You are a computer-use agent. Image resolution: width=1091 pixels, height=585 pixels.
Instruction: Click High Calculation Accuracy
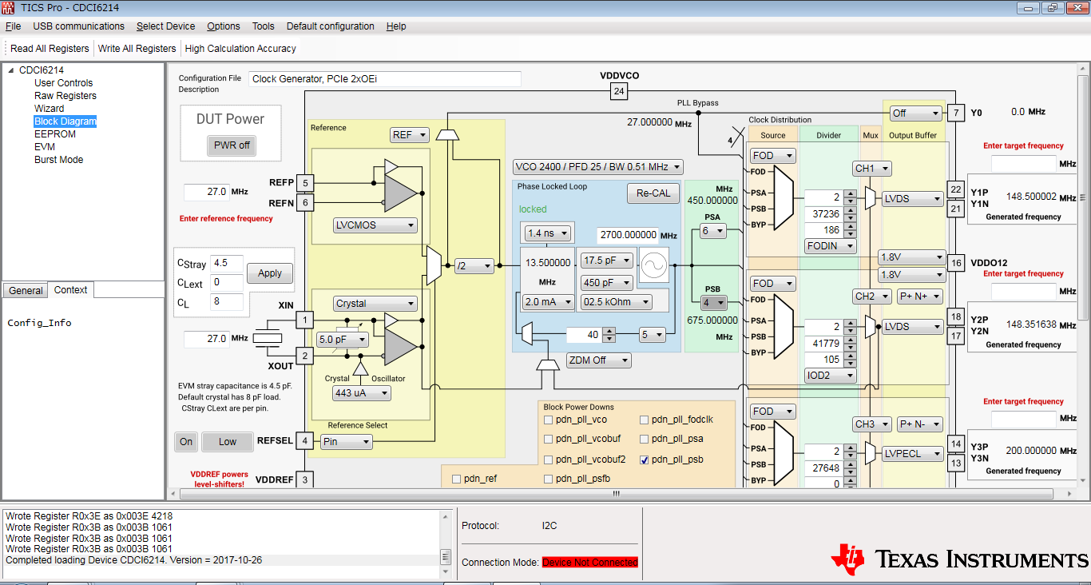(x=240, y=49)
